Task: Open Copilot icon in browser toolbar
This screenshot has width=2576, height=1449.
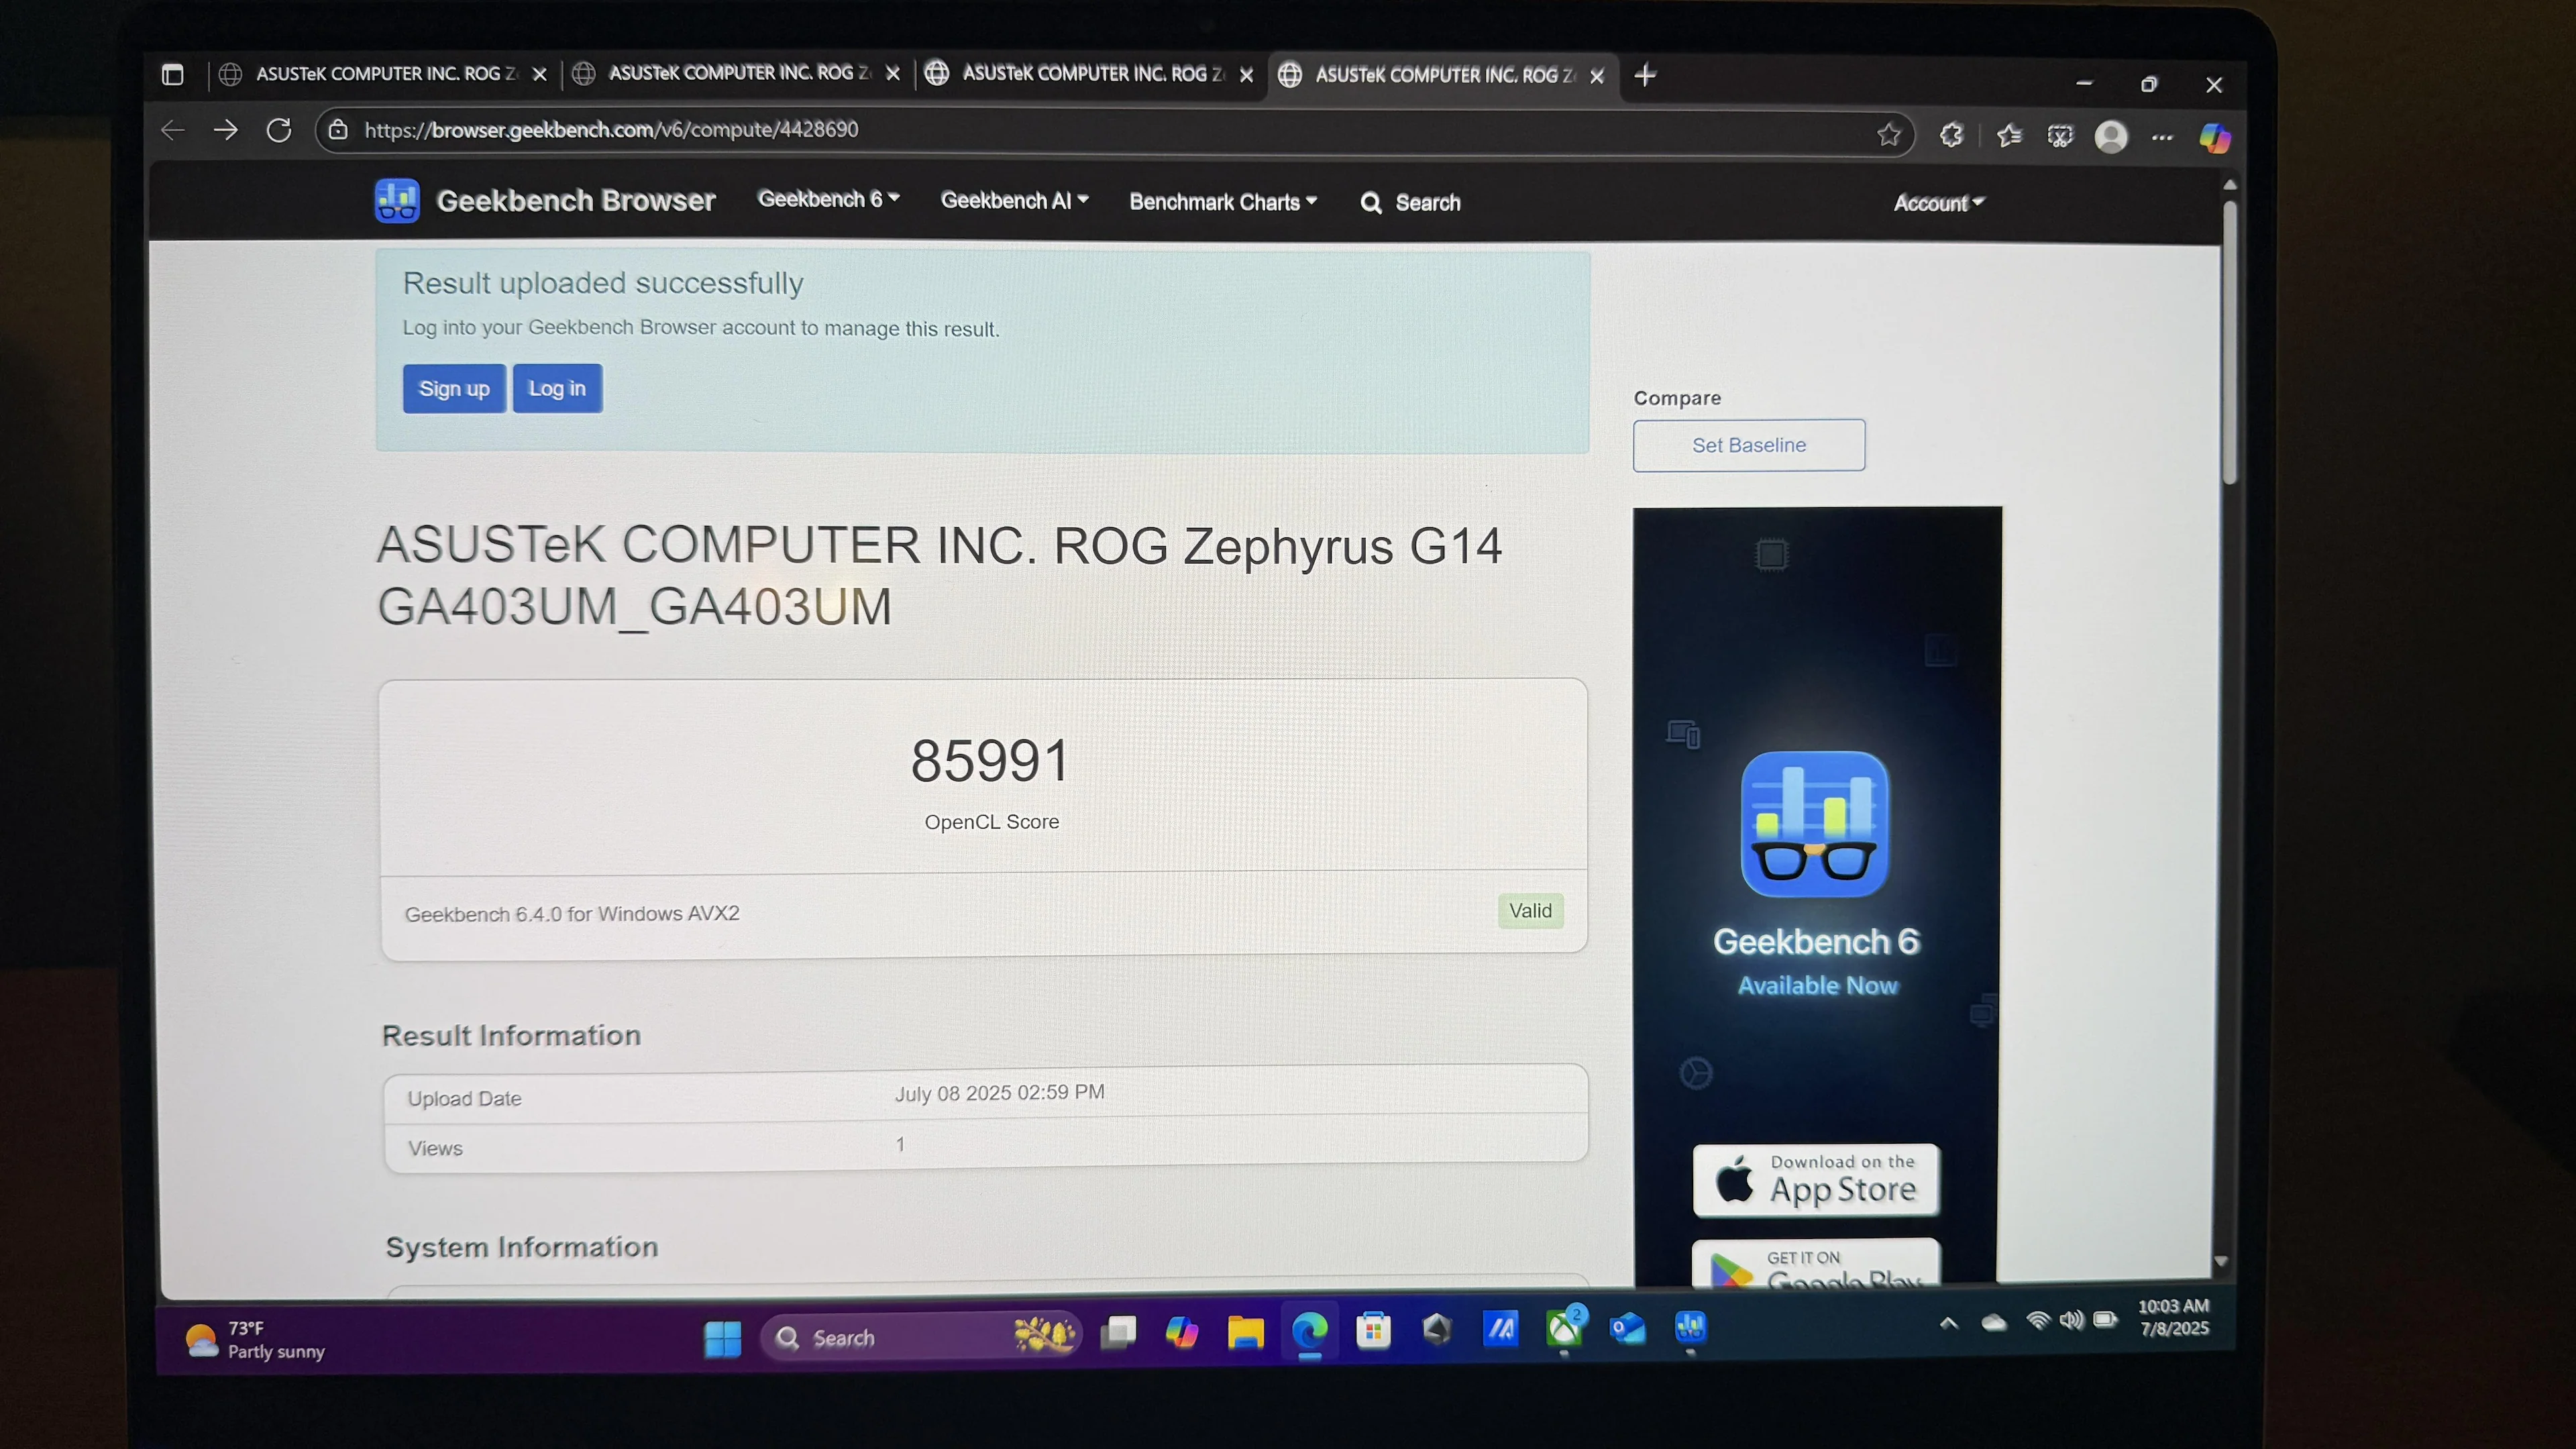Action: pyautogui.click(x=2214, y=138)
